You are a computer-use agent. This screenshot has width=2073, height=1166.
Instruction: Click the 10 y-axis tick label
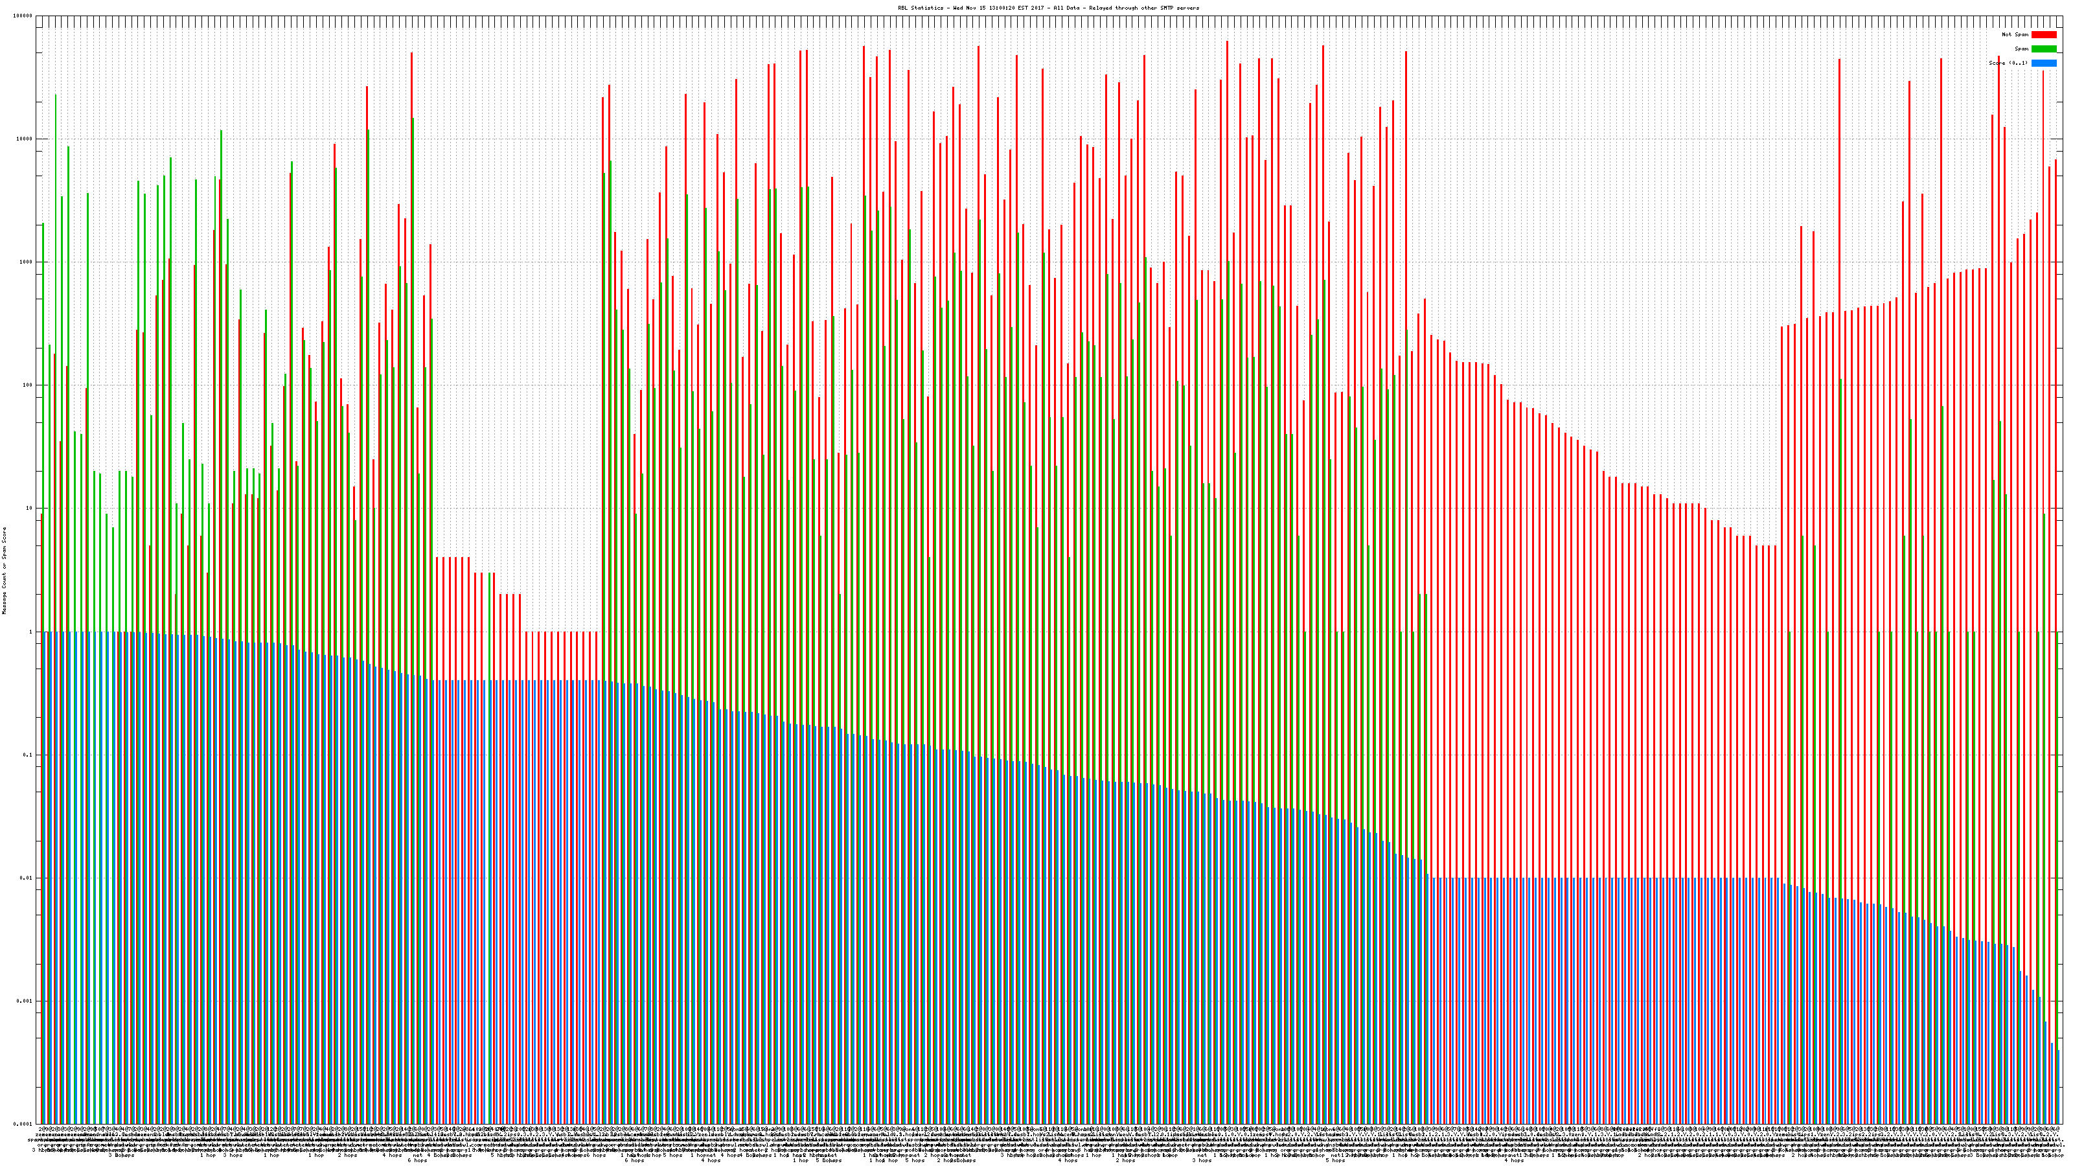click(30, 509)
